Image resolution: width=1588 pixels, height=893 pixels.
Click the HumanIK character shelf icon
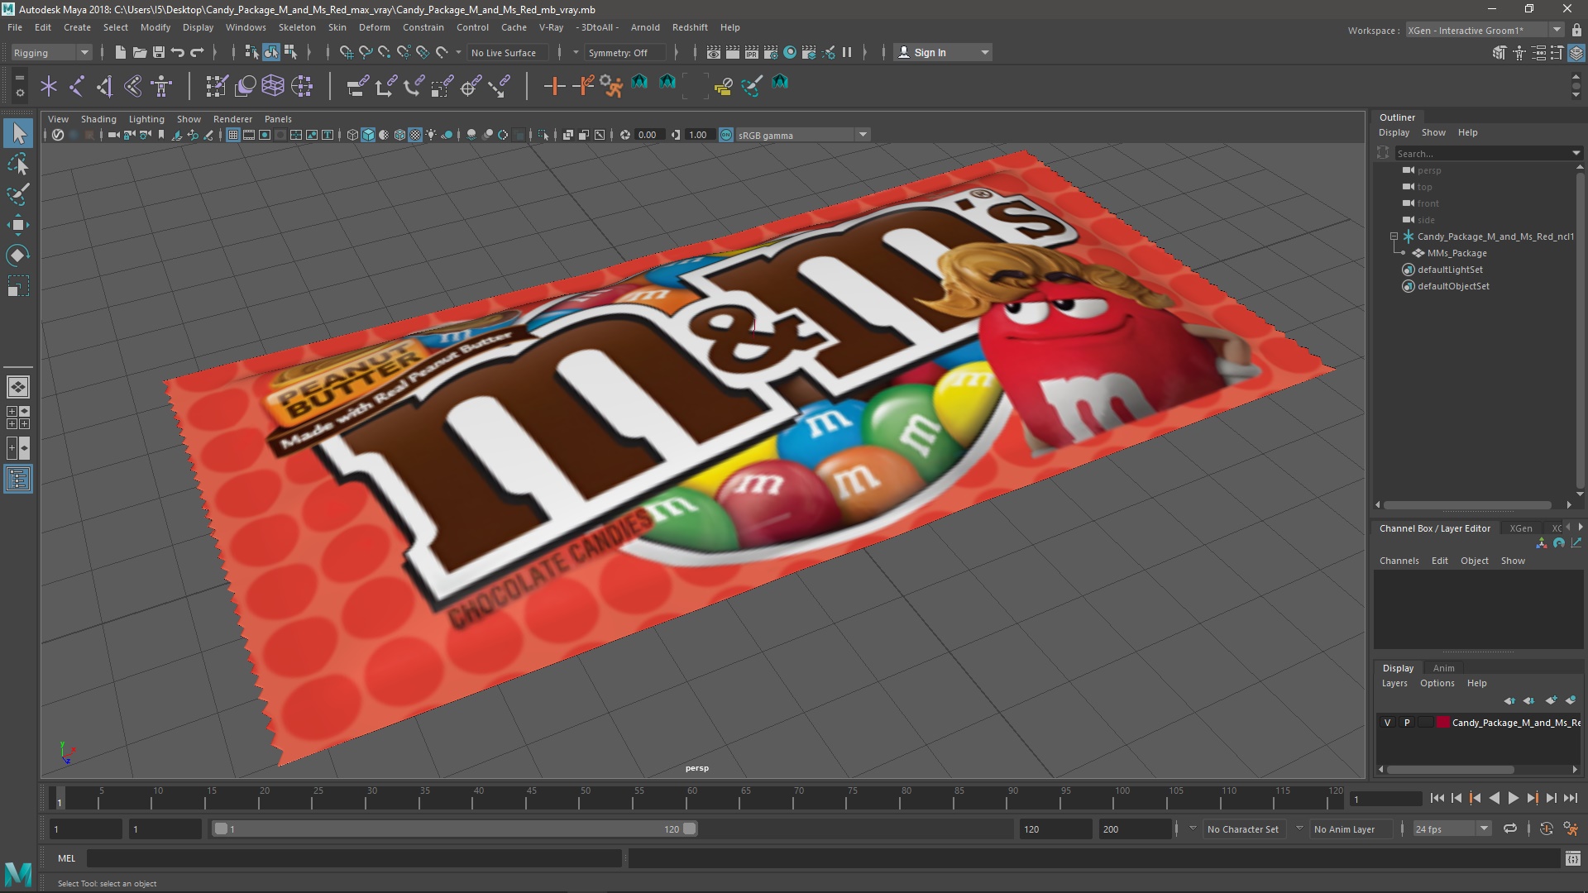(161, 85)
